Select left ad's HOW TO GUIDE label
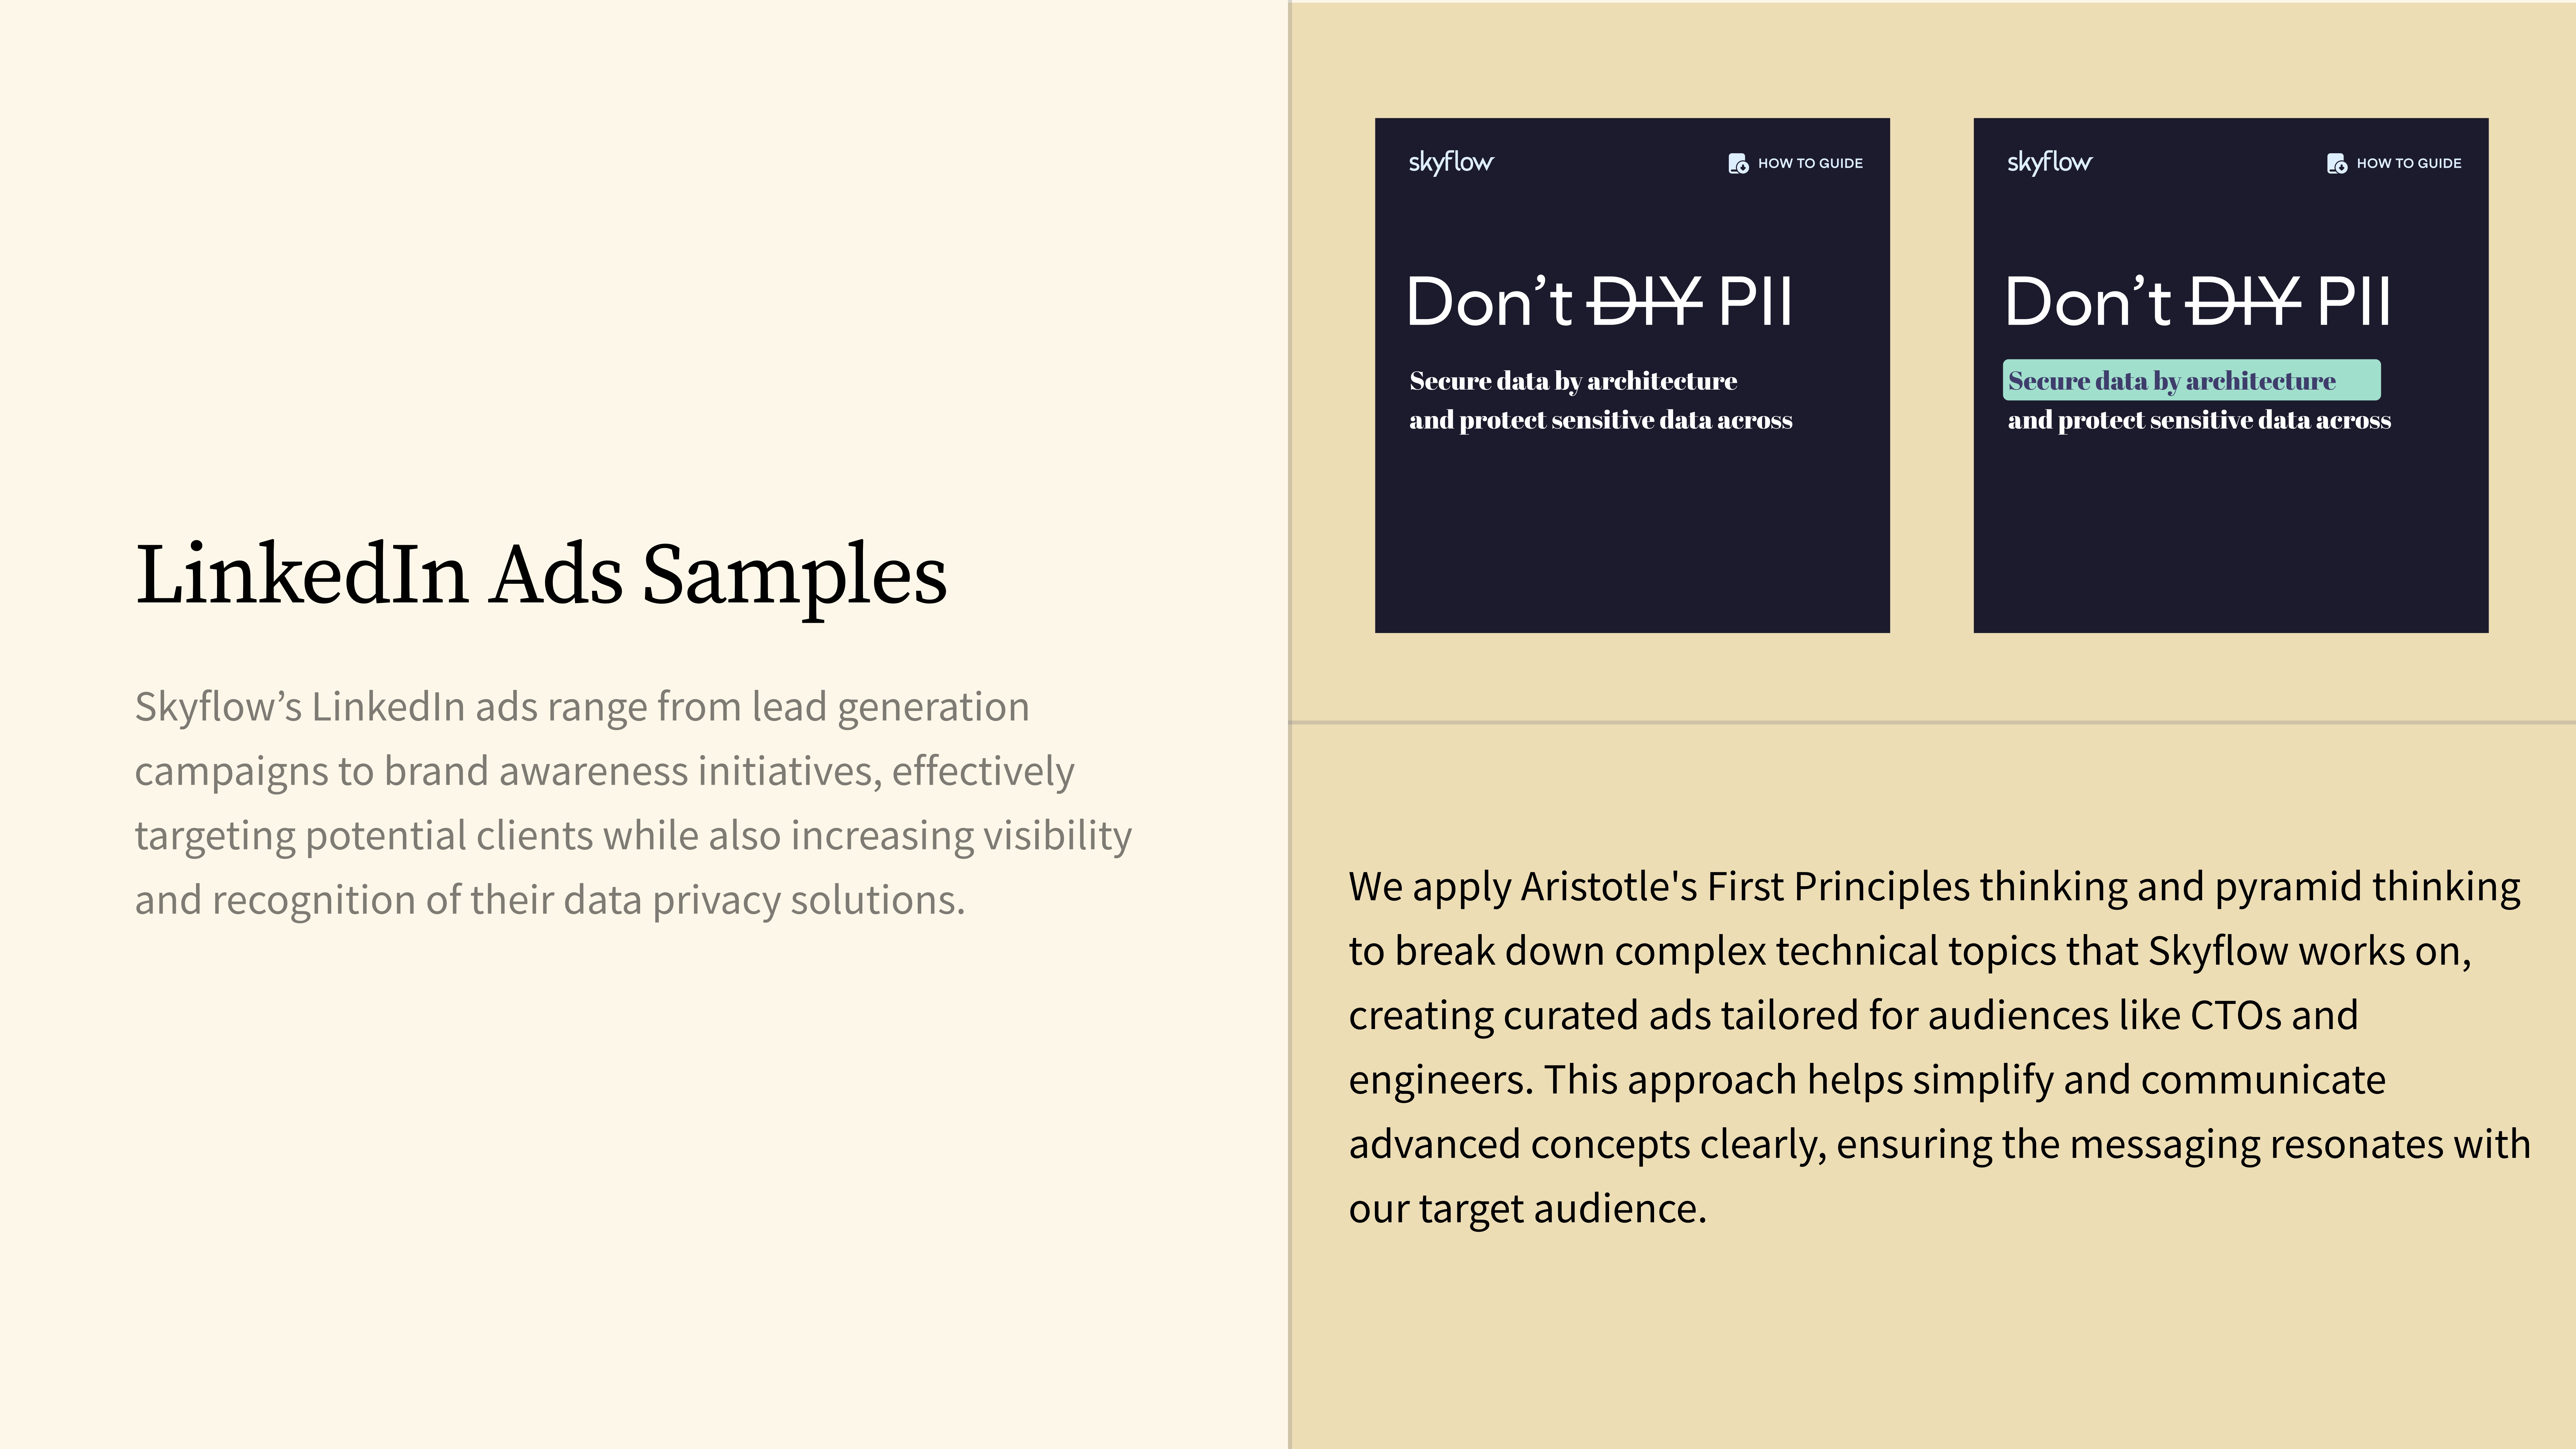 (x=1810, y=163)
